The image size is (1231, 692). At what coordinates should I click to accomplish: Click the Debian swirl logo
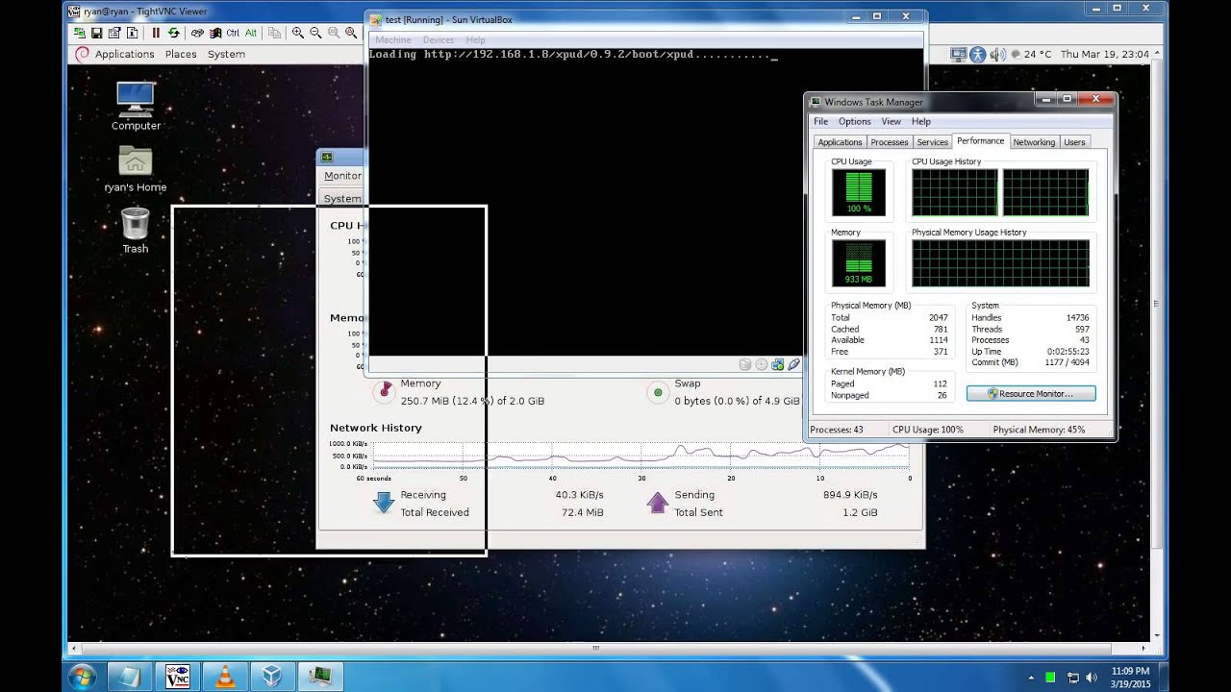[x=82, y=54]
